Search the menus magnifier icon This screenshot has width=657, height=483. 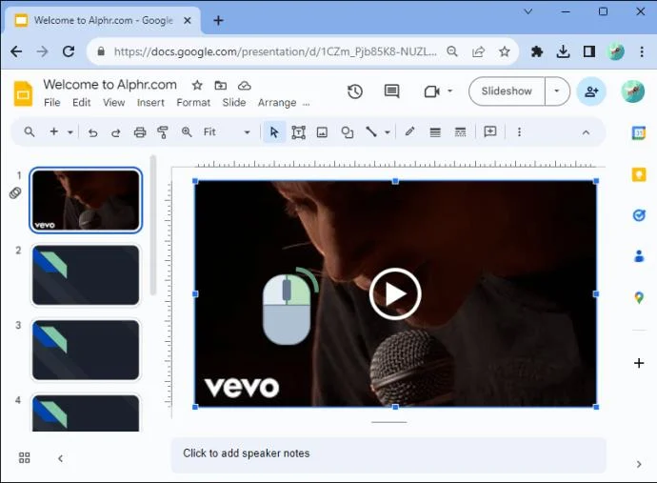coord(30,132)
